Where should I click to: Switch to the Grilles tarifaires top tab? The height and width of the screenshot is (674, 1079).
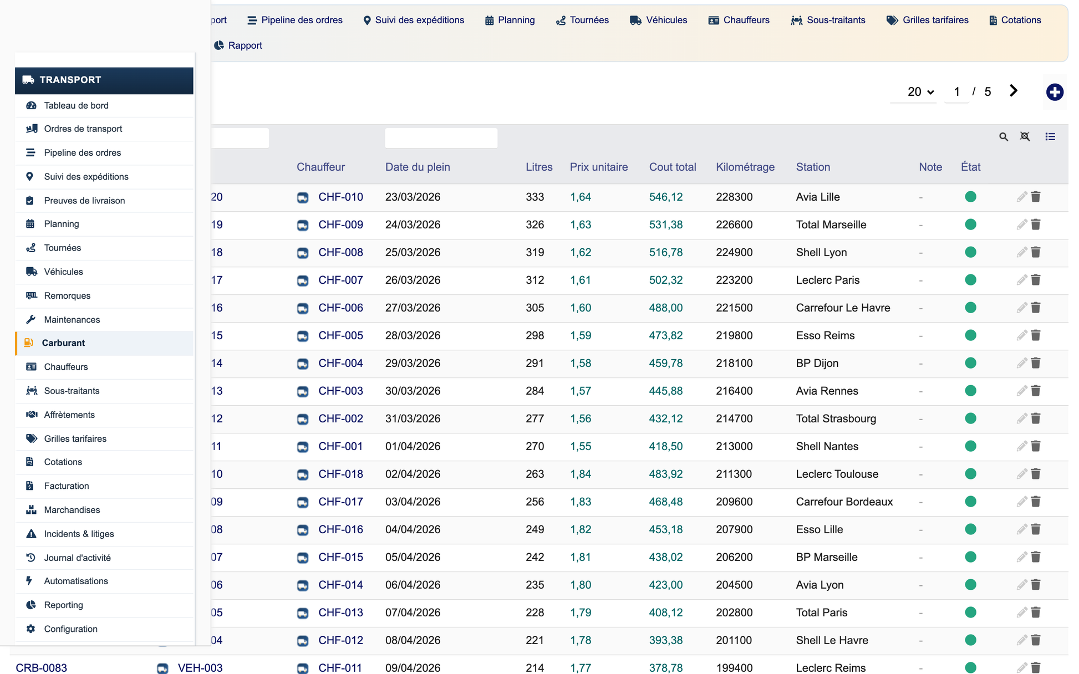928,20
